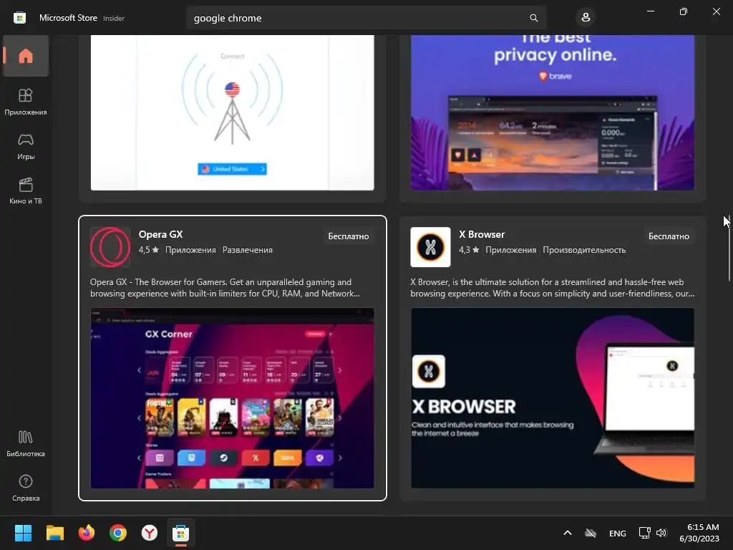
Task: Open the Windows Start menu
Action: 23,533
